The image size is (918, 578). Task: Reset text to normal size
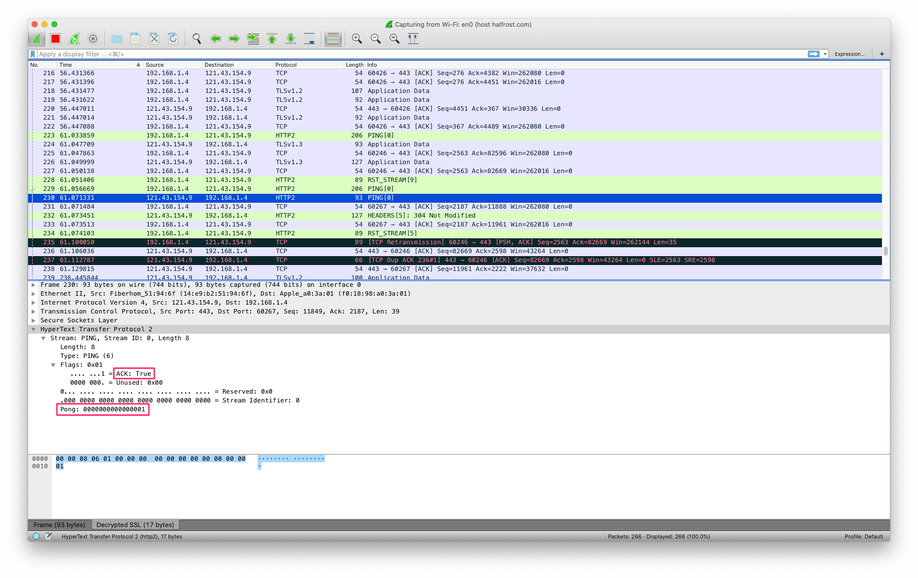(394, 39)
